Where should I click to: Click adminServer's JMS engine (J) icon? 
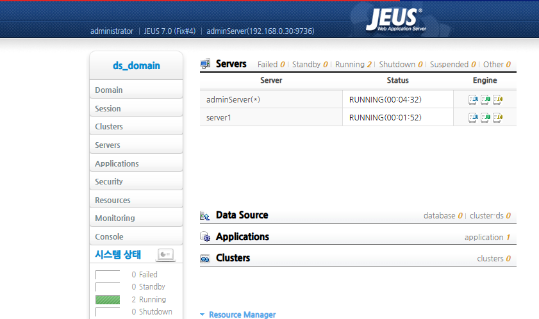[x=485, y=100]
